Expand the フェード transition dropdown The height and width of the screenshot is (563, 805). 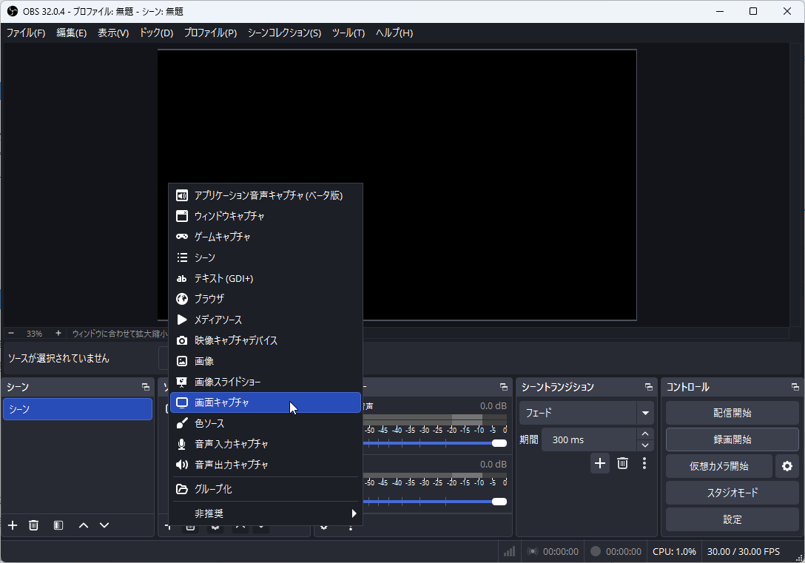pyautogui.click(x=646, y=413)
